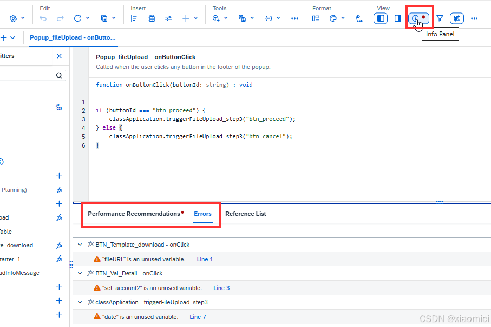Toggle the right side panel view button
The height and width of the screenshot is (327, 491).
398,18
